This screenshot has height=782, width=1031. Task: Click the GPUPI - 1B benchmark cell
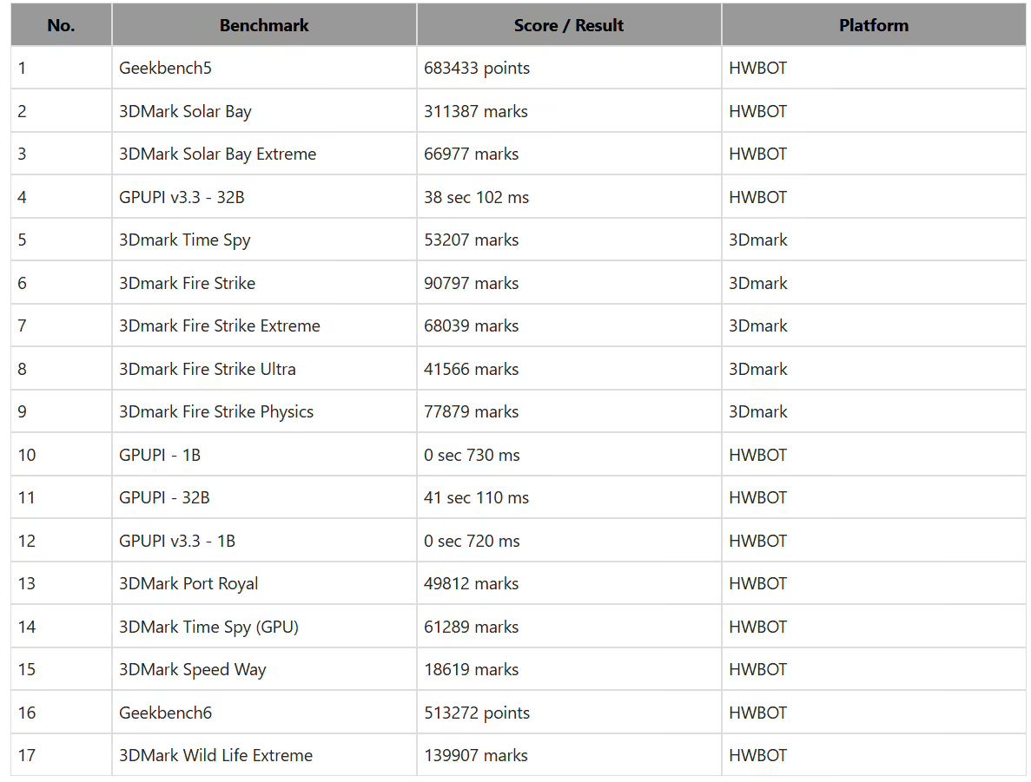coord(160,456)
